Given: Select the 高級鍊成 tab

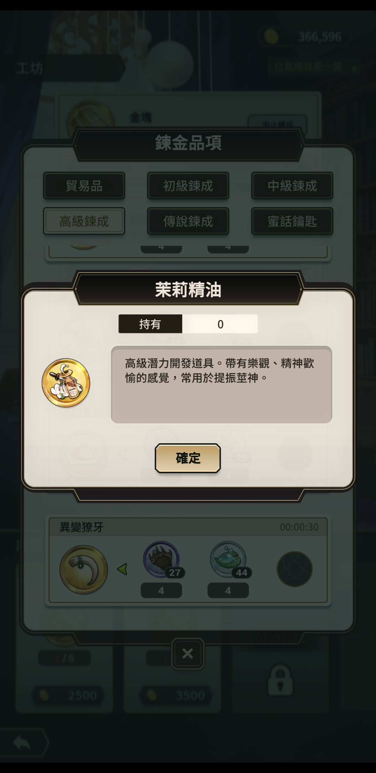Looking at the screenshot, I should 84,221.
